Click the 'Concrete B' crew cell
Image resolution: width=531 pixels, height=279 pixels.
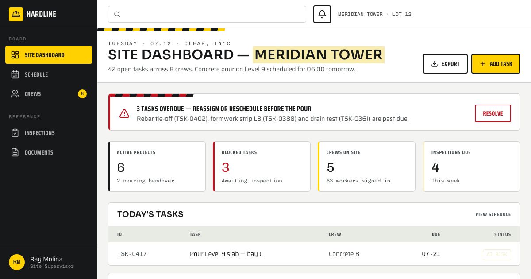[x=344, y=254]
